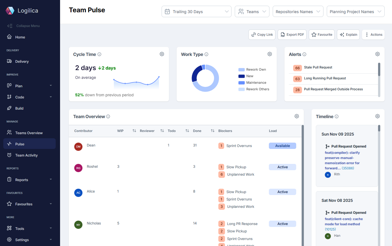Open Work Type settings gear
The height and width of the screenshot is (246, 392).
270,54
